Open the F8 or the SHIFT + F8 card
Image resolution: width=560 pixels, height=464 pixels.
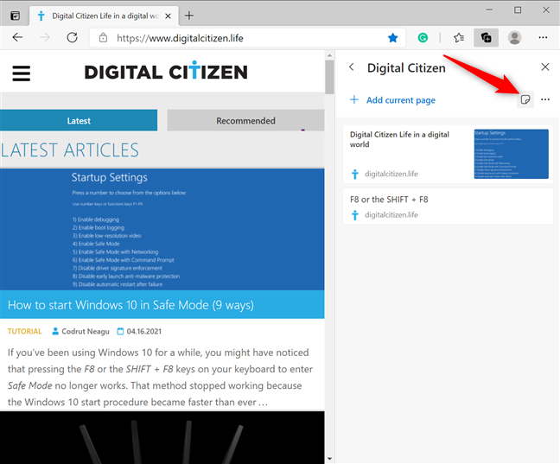[x=448, y=207]
